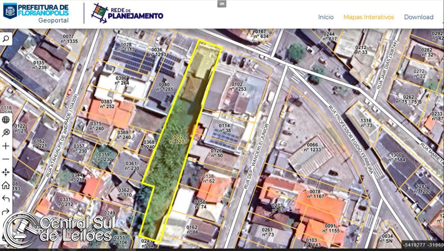Click the globe full-extent icon

[x=6, y=120]
